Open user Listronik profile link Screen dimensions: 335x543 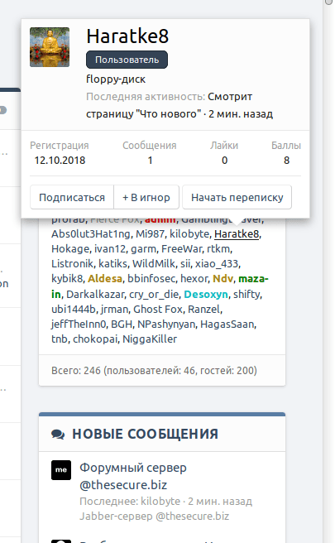click(72, 264)
